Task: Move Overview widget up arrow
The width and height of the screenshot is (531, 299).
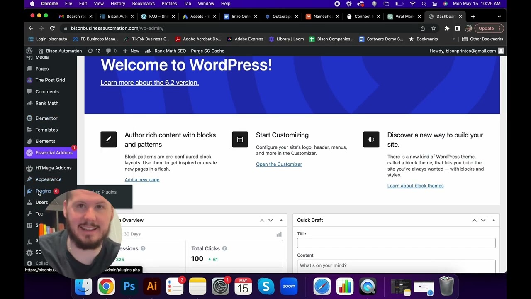Action: pos(262,220)
